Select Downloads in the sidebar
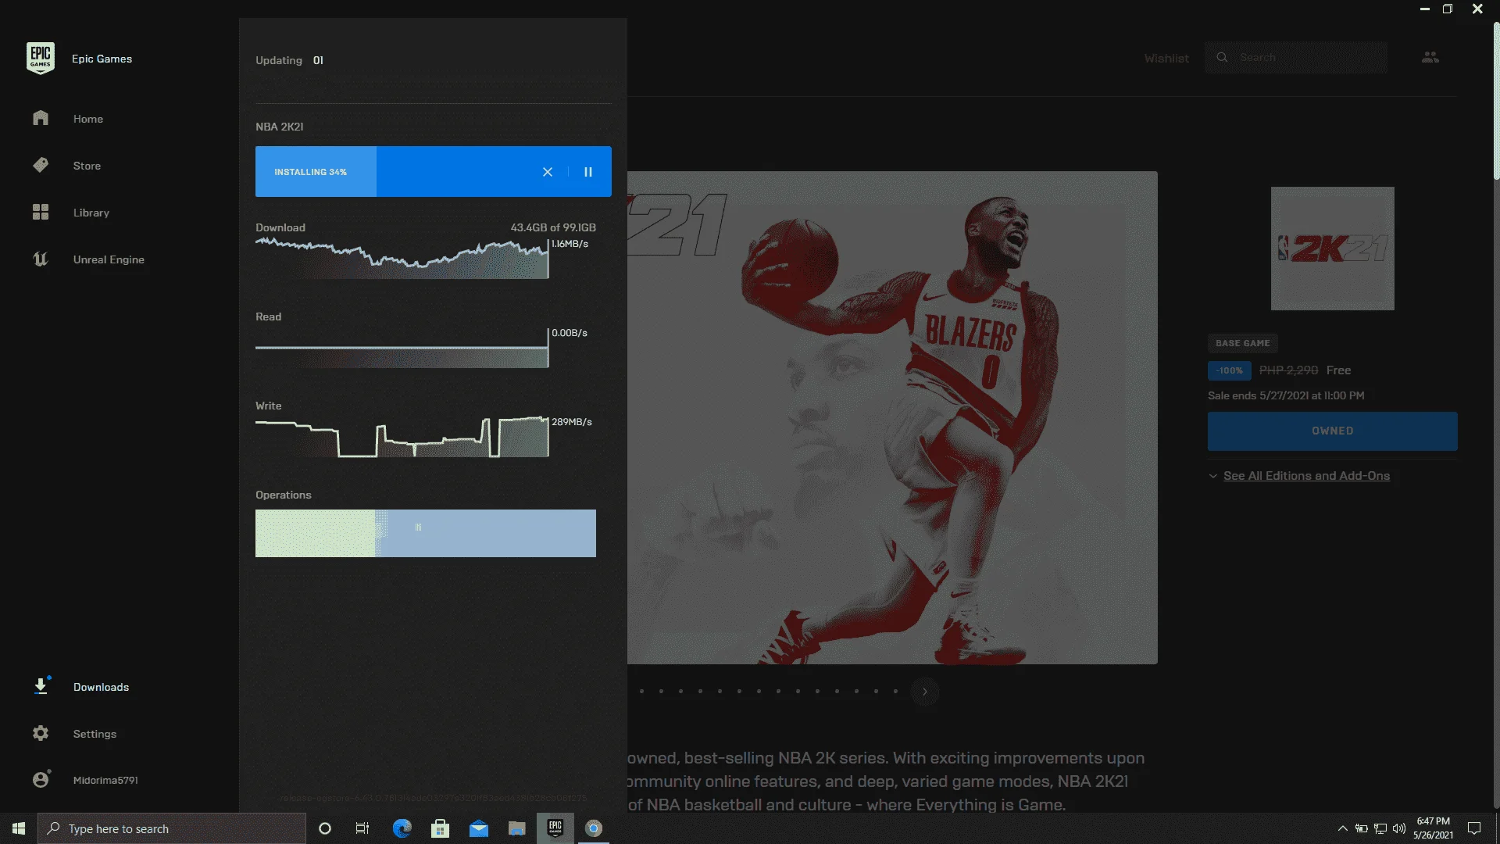The image size is (1500, 844). (101, 687)
